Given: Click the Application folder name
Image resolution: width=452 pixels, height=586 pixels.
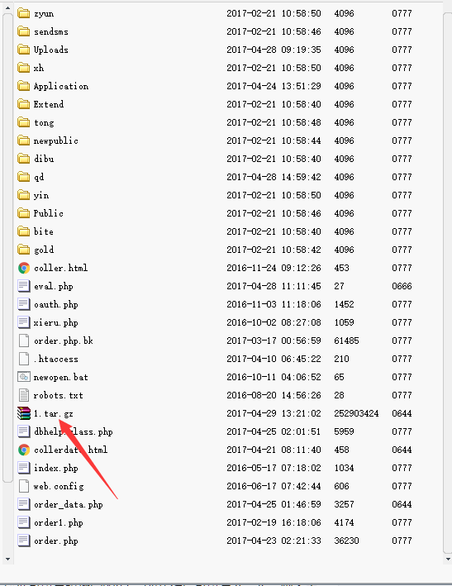Looking at the screenshot, I should 61,86.
